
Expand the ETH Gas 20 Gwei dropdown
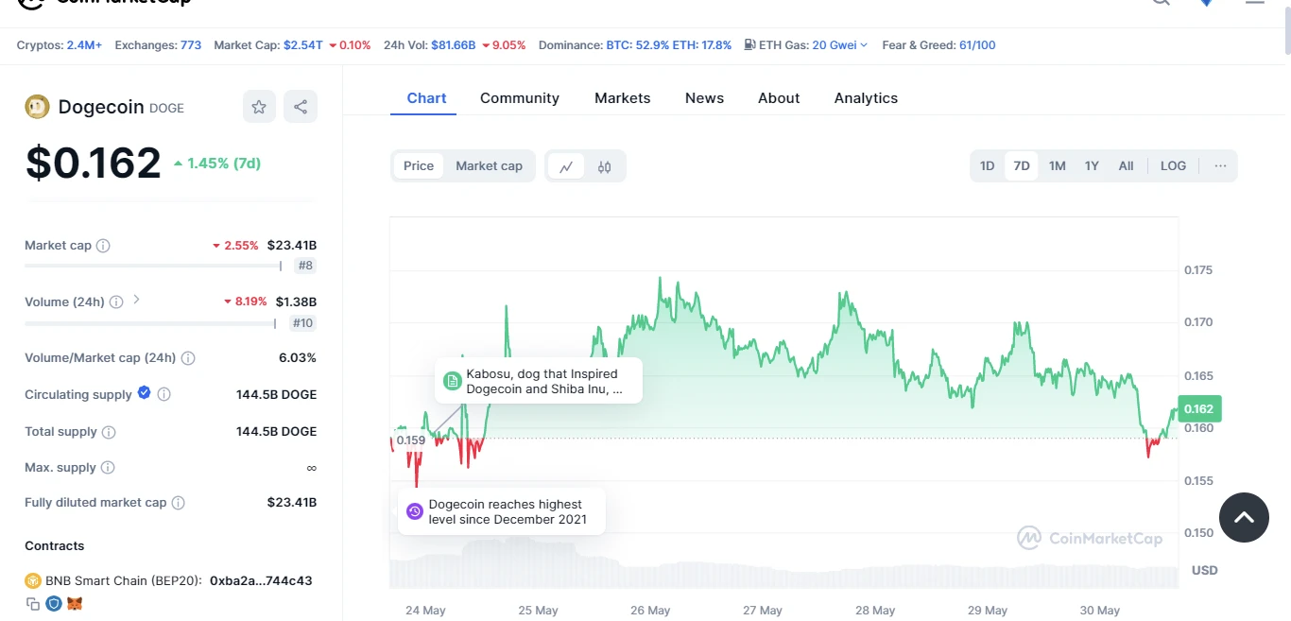840,45
